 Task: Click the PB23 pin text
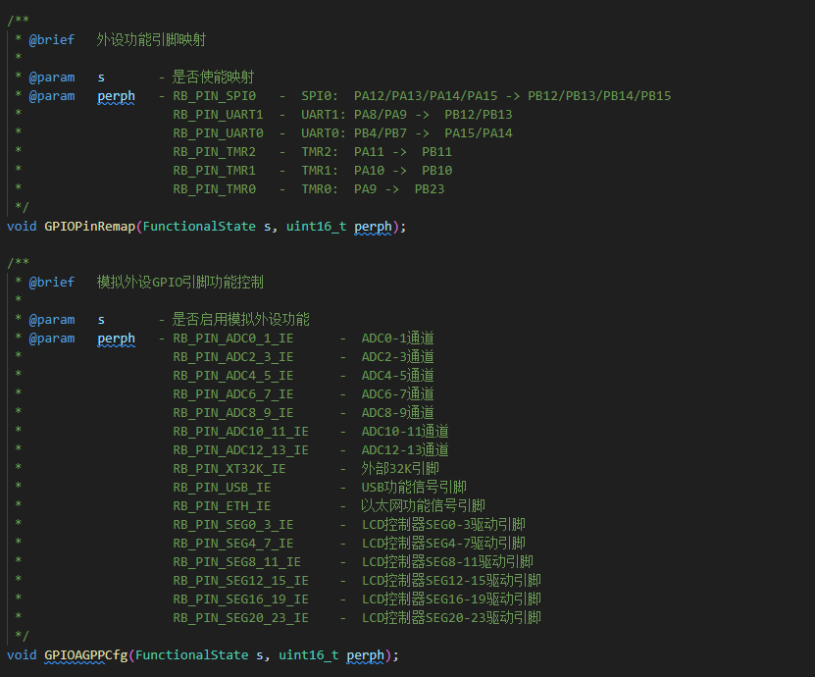[x=429, y=189]
